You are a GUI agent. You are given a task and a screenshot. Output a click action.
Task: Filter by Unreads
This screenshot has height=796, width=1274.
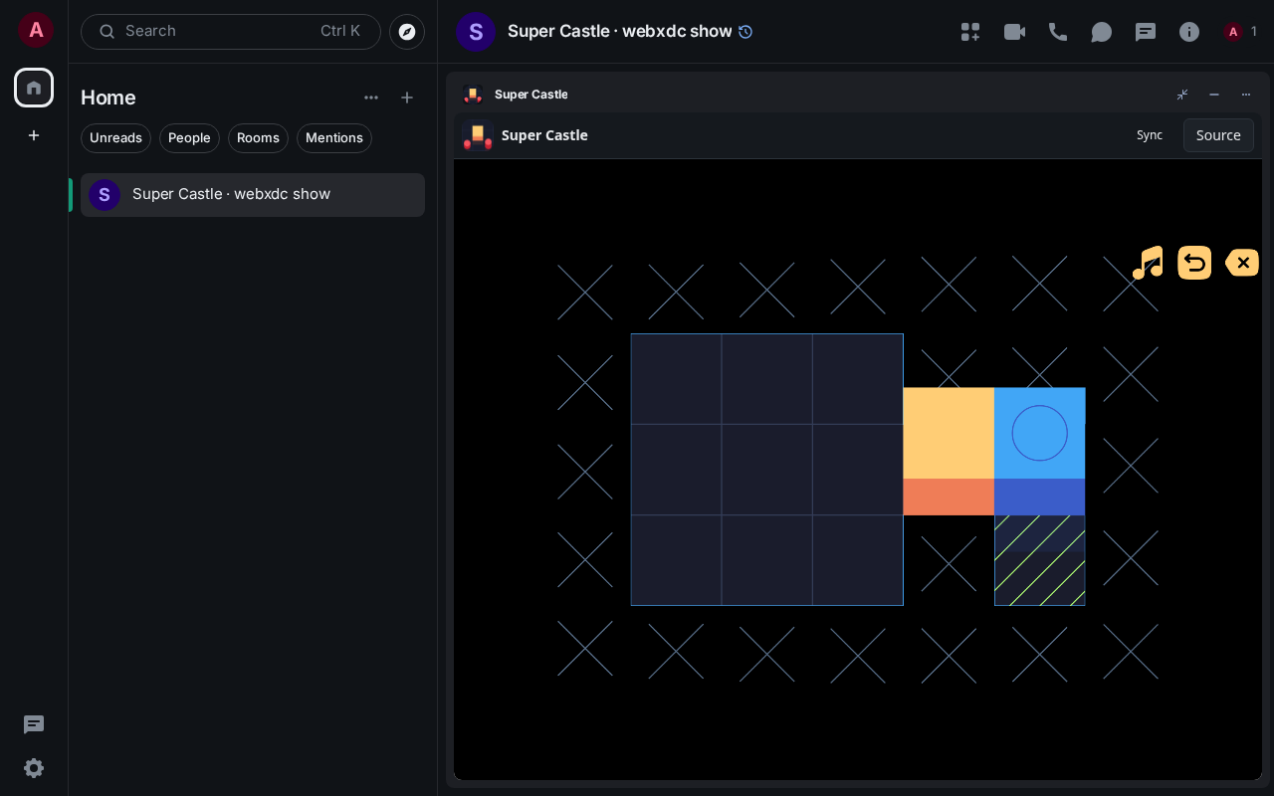115,138
